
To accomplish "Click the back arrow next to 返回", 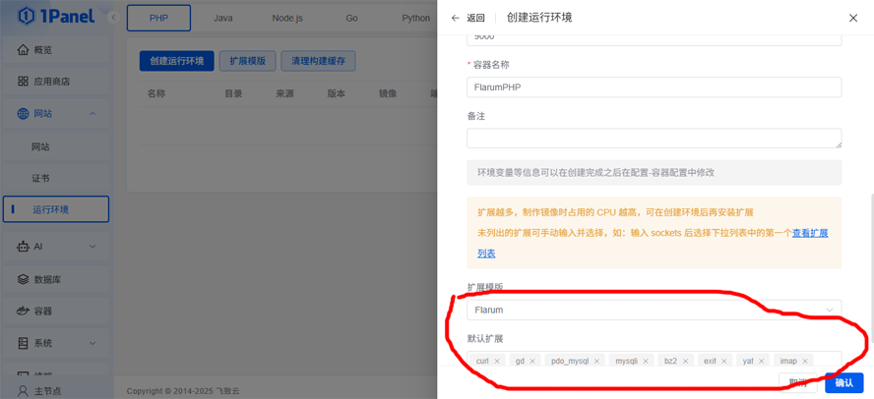I will [x=455, y=18].
